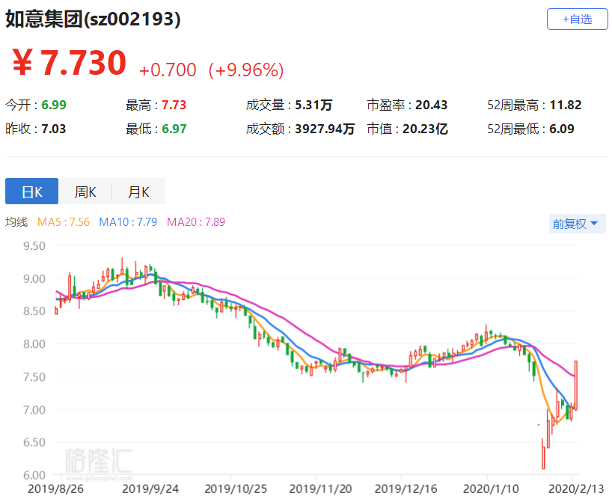The image size is (612, 496).
Task: Switch to the 周K weekly chart tab
Action: click(x=85, y=192)
